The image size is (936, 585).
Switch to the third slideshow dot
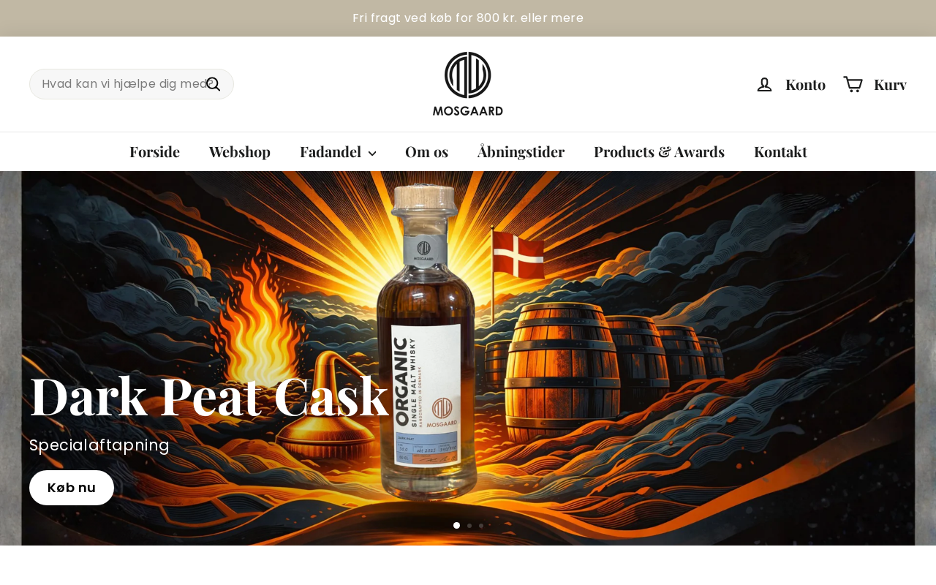click(481, 525)
